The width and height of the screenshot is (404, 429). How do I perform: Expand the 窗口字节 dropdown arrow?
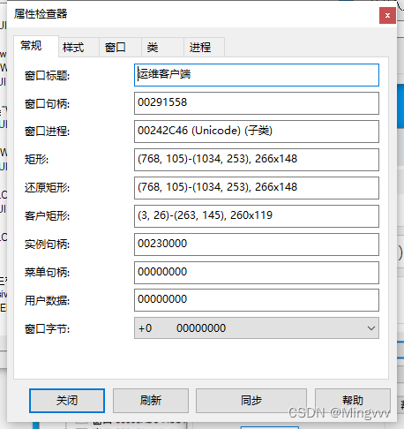(371, 328)
